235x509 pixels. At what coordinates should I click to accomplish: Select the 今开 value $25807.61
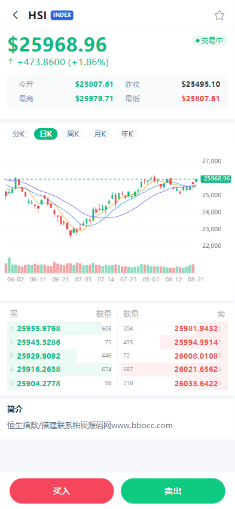(94, 84)
